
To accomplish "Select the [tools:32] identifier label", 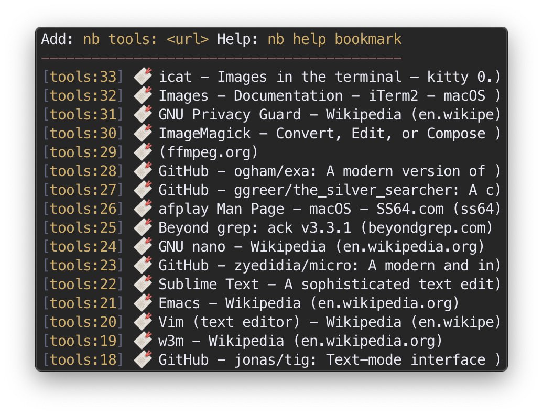I will (x=83, y=96).
